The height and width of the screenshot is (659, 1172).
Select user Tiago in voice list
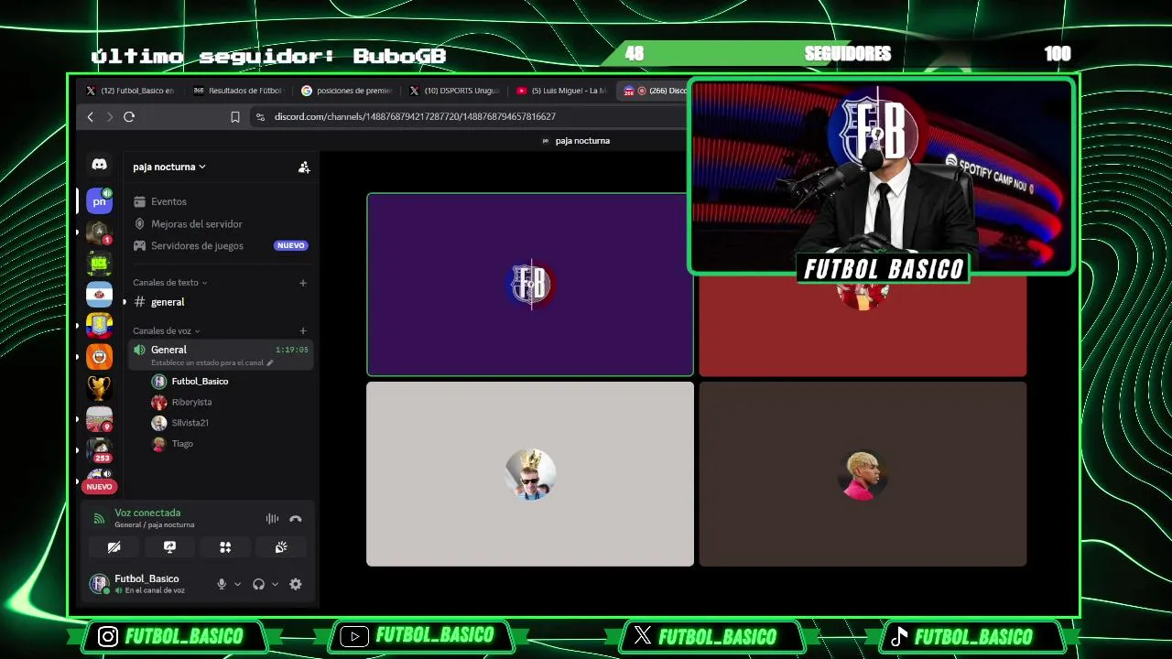(x=229, y=444)
